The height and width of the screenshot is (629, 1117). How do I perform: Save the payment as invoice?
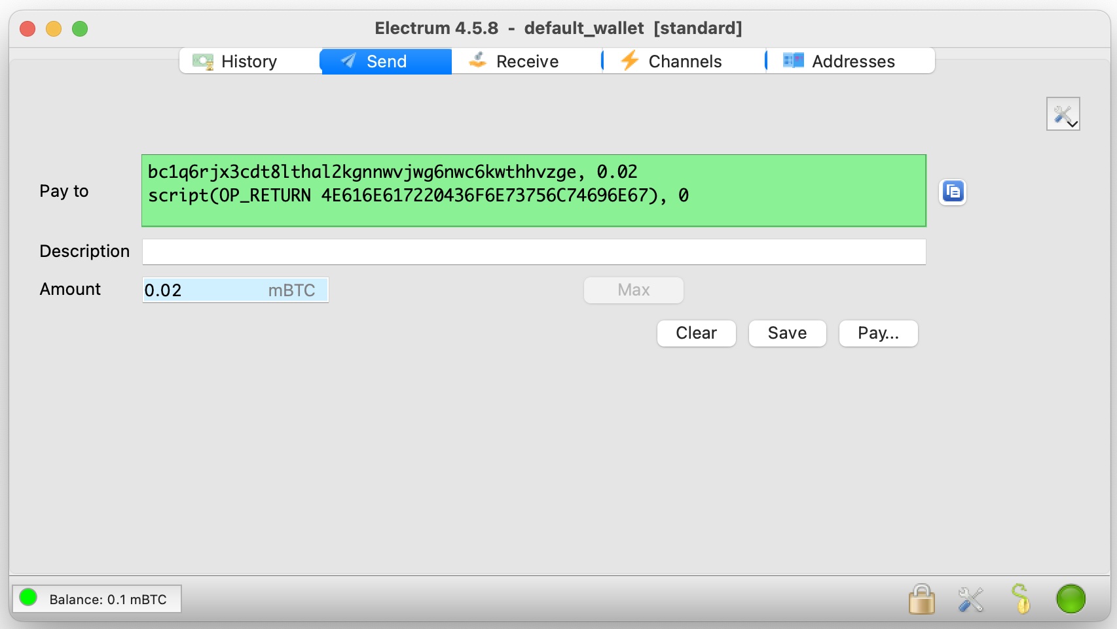pos(787,333)
